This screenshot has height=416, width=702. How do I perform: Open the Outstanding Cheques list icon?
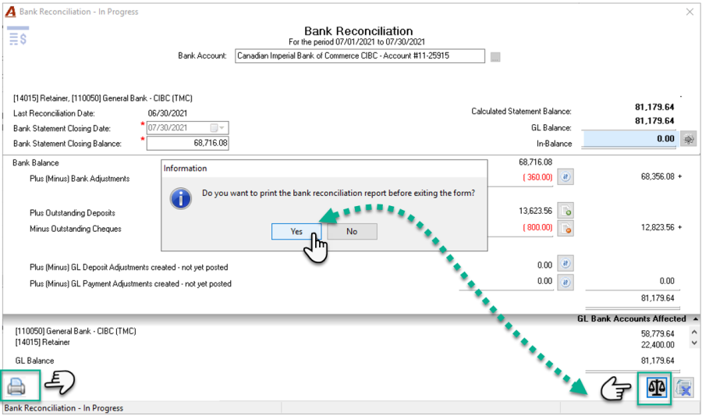click(565, 228)
